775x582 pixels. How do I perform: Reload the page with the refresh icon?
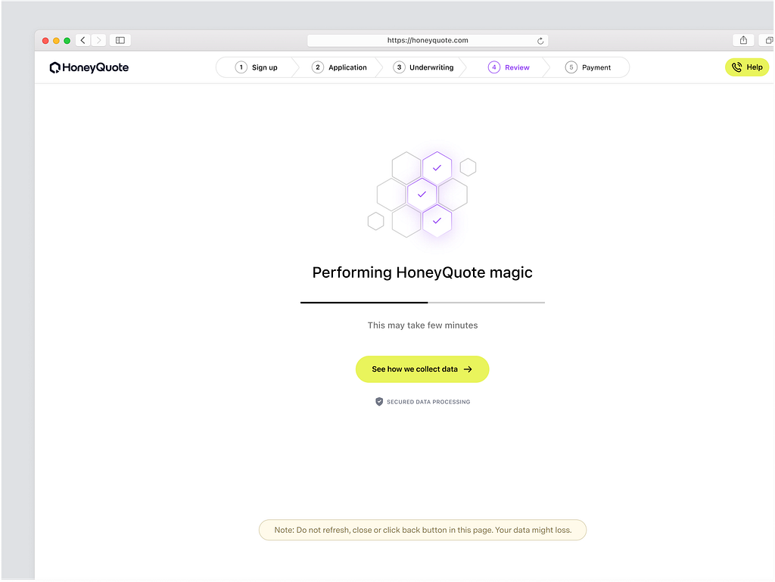[540, 41]
